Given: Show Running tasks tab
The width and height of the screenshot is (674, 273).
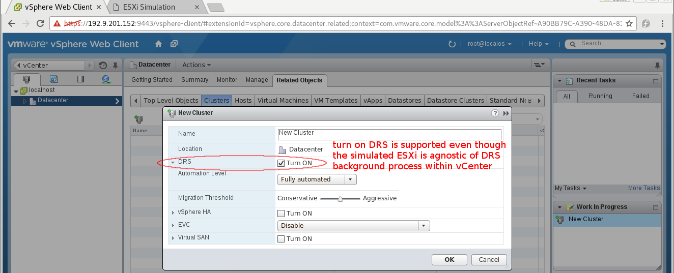Looking at the screenshot, I should (600, 96).
